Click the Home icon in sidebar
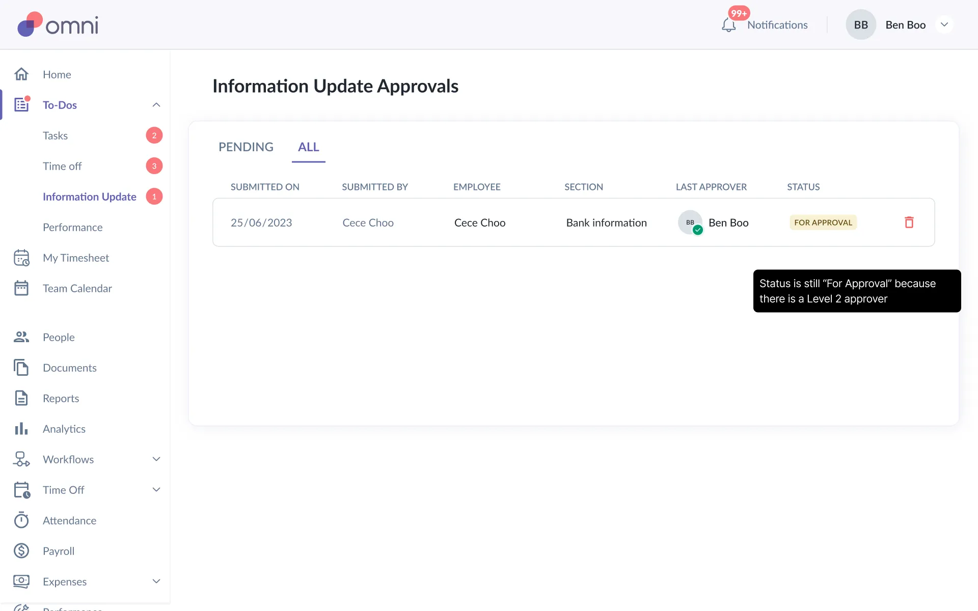Viewport: 978px width, 611px height. tap(21, 74)
